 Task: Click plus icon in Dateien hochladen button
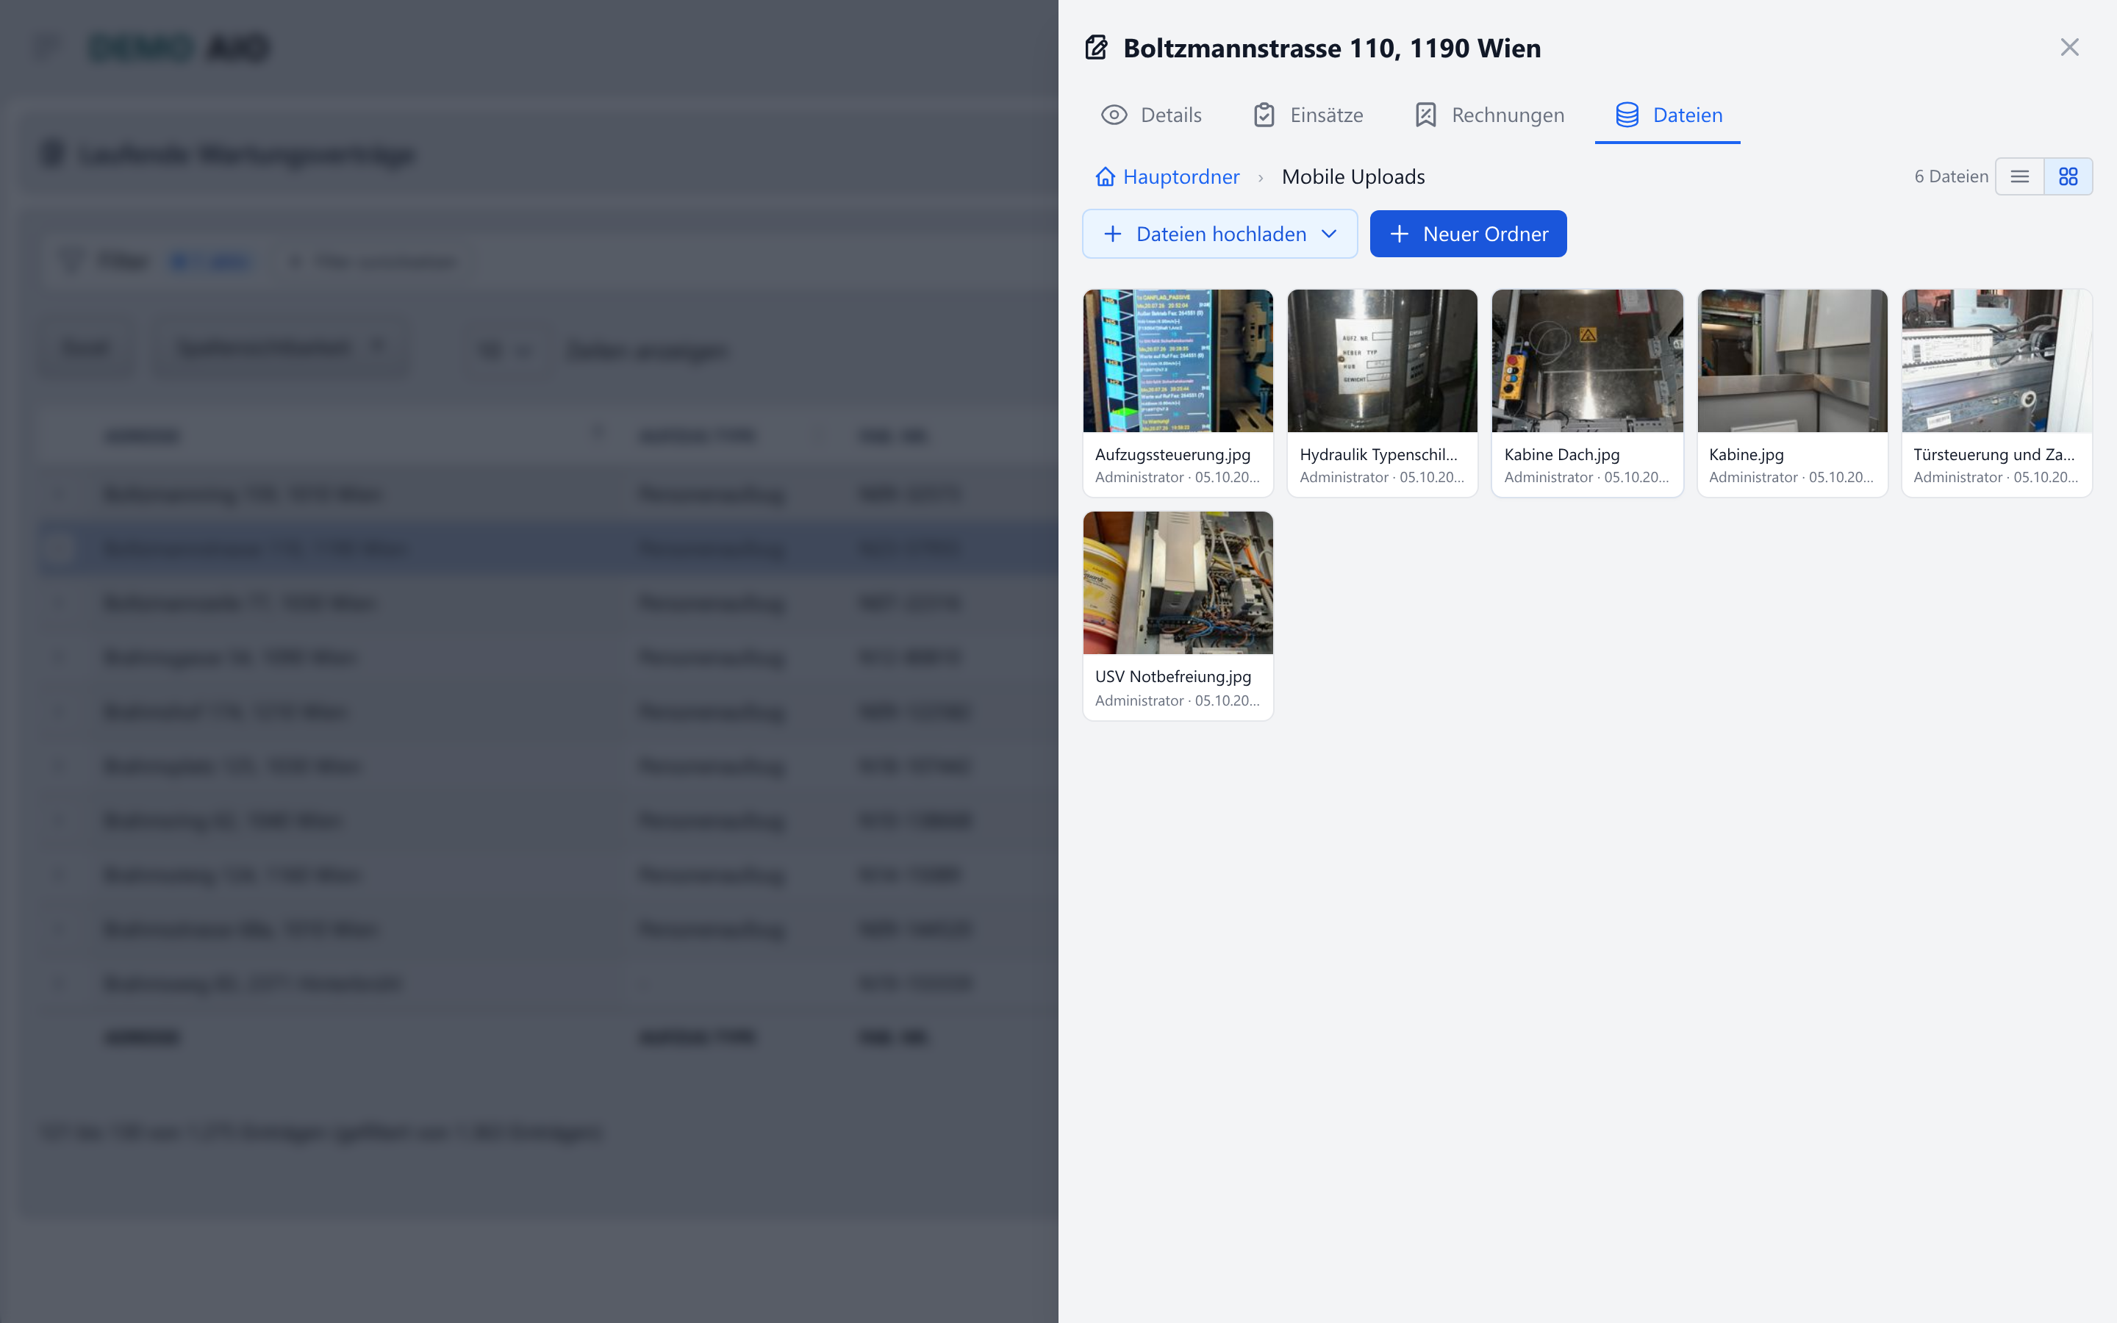[1113, 234]
